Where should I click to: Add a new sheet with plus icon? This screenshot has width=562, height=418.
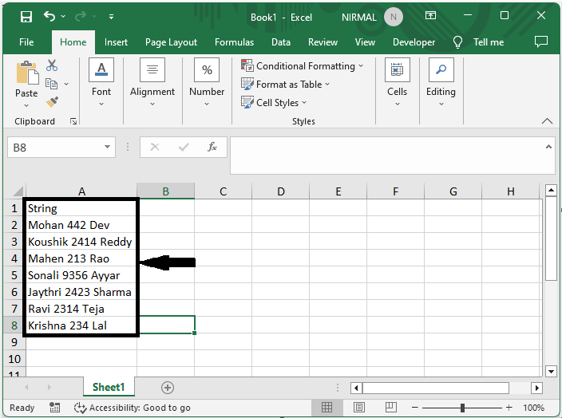pyautogui.click(x=168, y=387)
